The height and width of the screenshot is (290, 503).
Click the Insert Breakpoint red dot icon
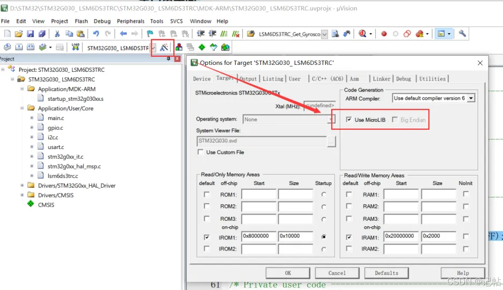[384, 34]
